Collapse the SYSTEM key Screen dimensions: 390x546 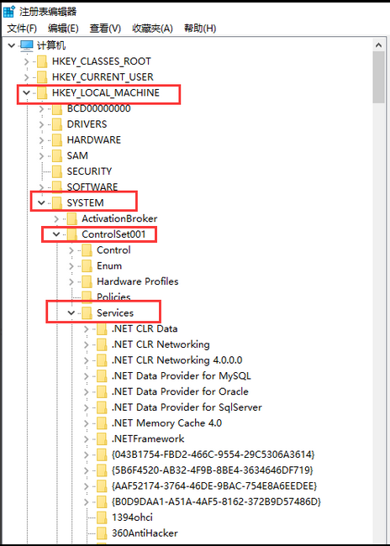(41, 202)
